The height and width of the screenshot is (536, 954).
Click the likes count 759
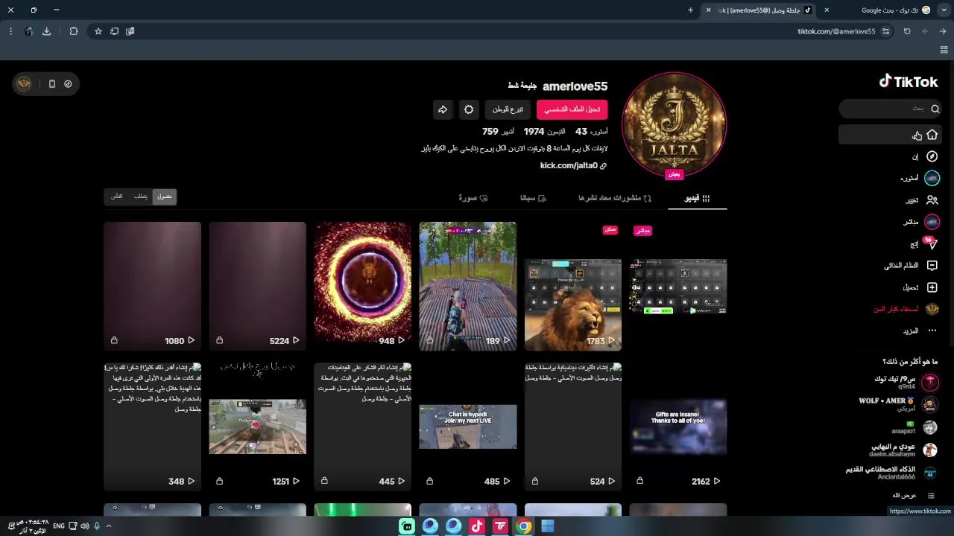490,131
